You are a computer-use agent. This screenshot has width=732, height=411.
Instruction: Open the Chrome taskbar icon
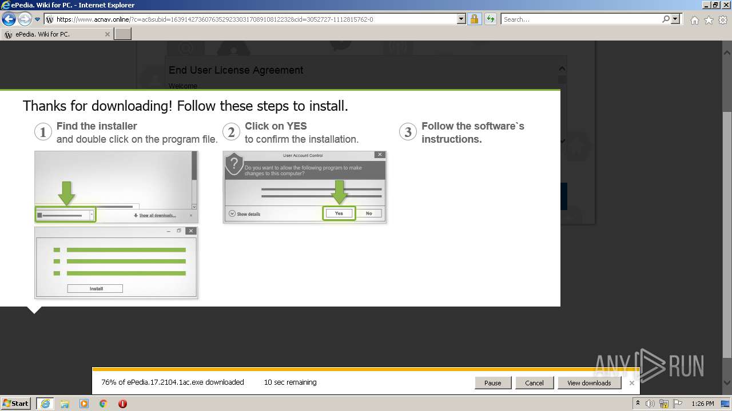click(x=104, y=404)
